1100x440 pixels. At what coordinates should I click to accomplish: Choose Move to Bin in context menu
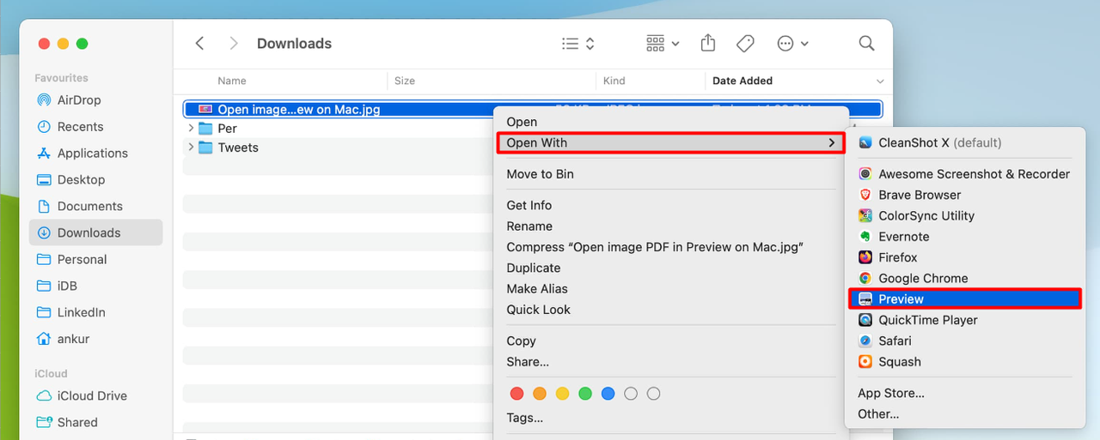point(671,173)
